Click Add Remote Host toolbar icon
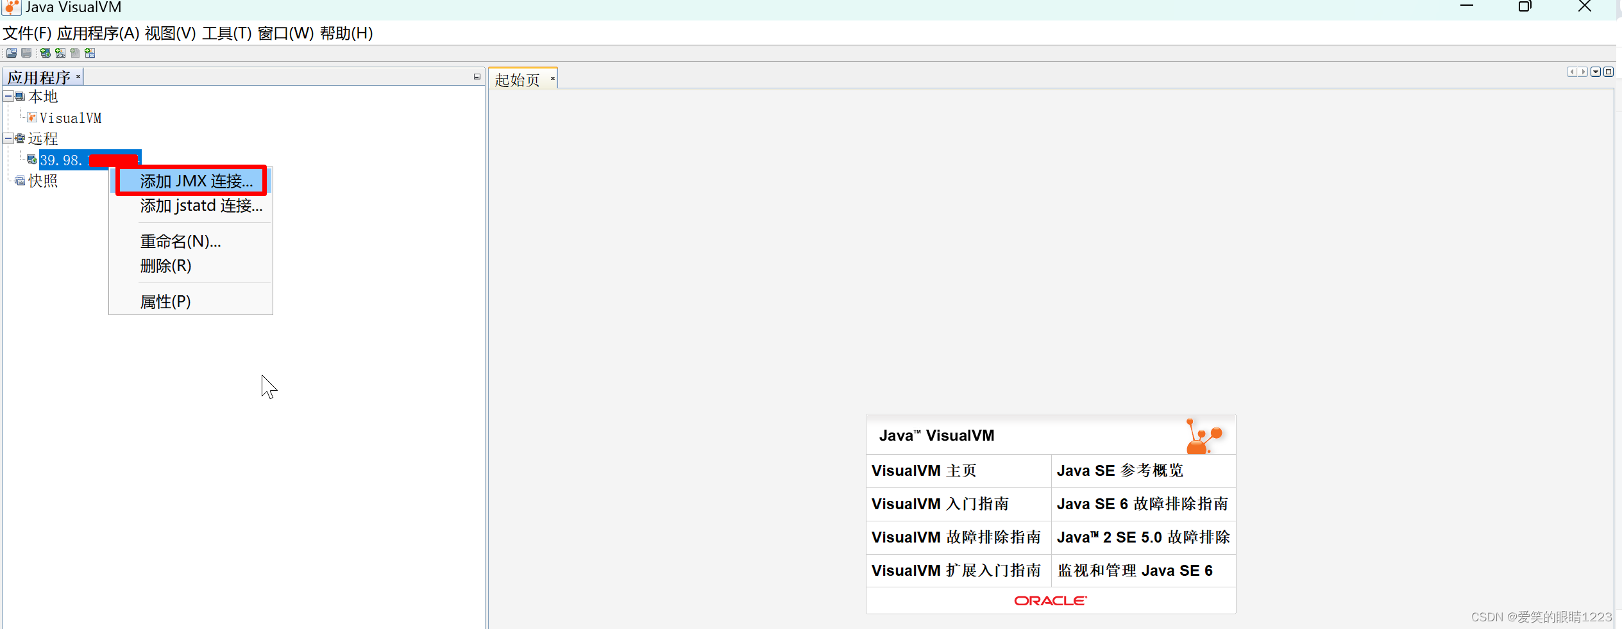 [x=46, y=53]
